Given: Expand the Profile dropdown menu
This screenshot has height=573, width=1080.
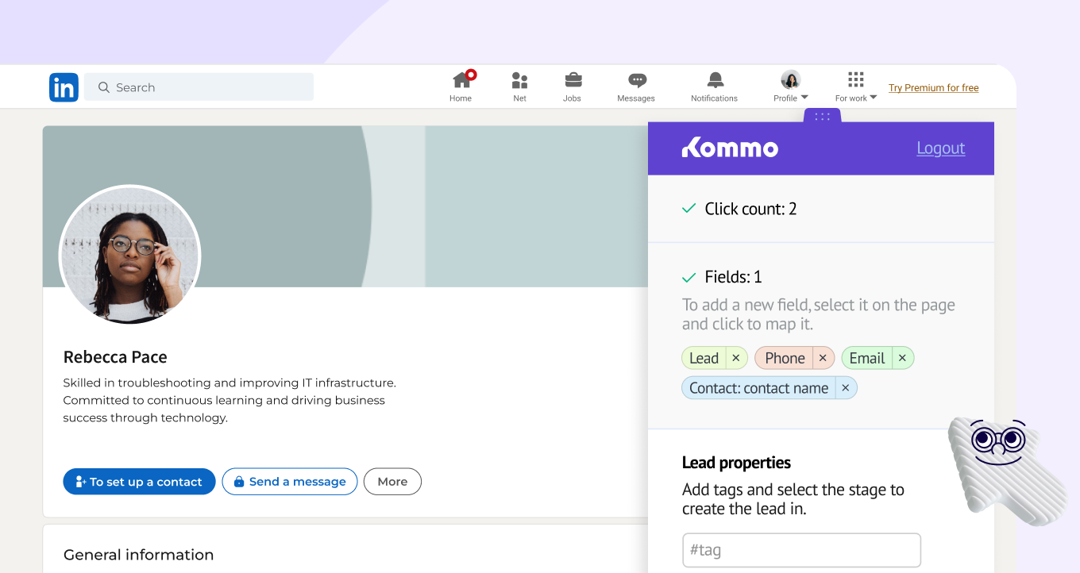Looking at the screenshot, I should tap(790, 87).
